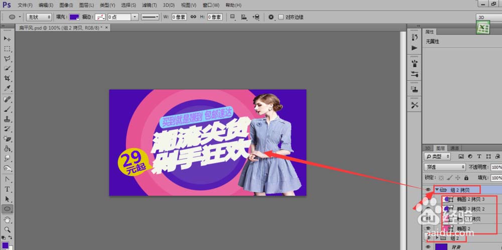Select the Ellipse shape tool

click(7, 209)
